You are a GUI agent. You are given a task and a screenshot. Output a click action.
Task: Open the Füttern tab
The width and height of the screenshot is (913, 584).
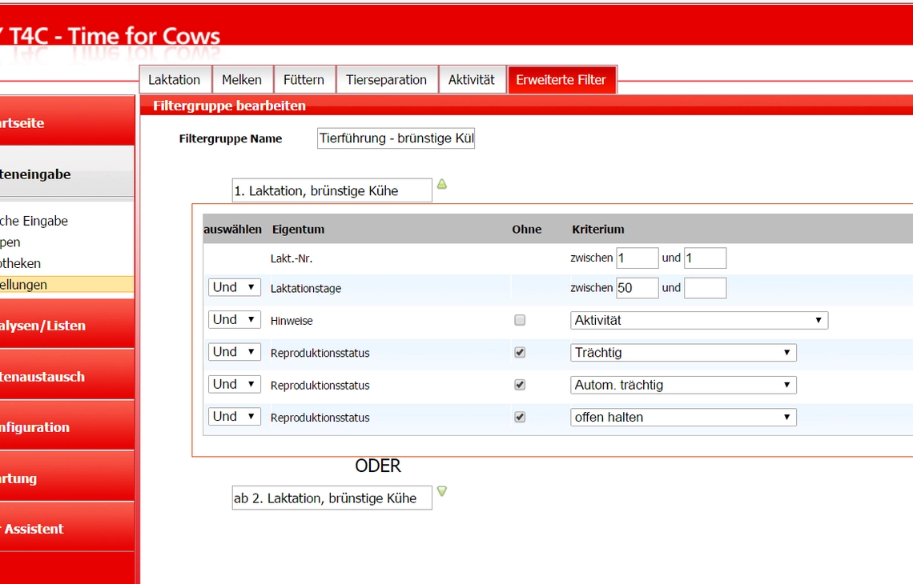[304, 80]
